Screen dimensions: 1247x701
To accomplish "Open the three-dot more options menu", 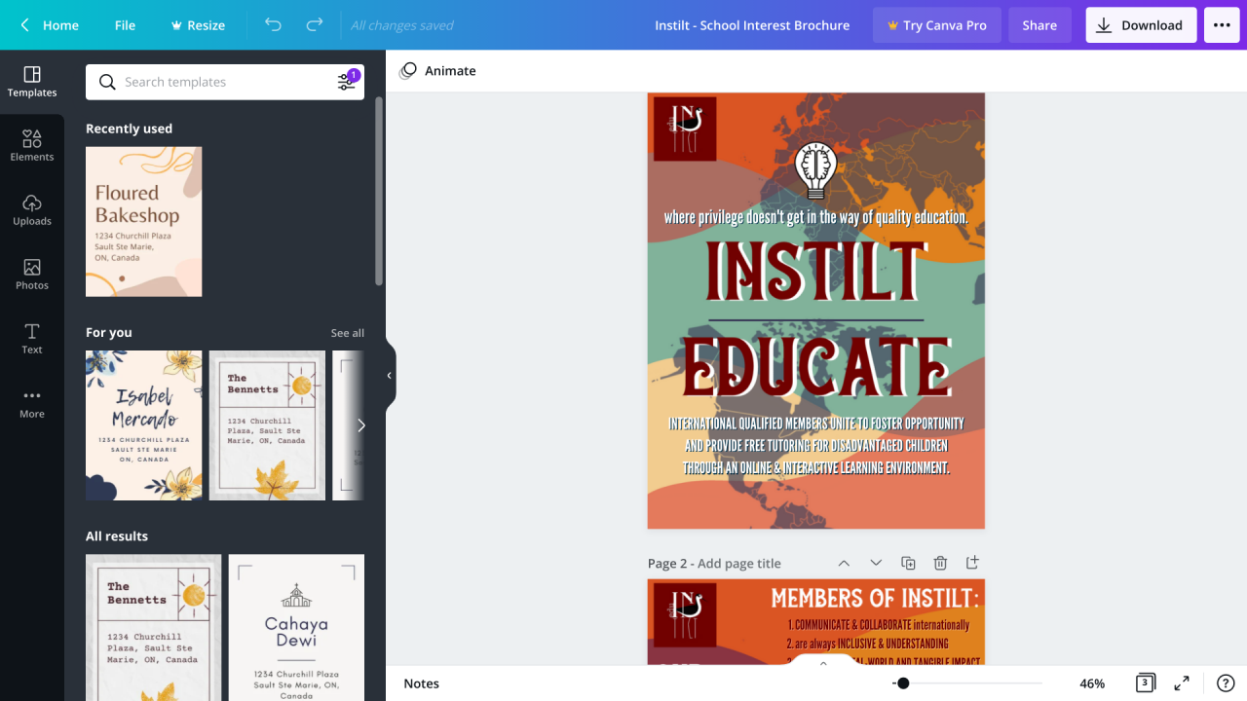I will coord(1222,25).
